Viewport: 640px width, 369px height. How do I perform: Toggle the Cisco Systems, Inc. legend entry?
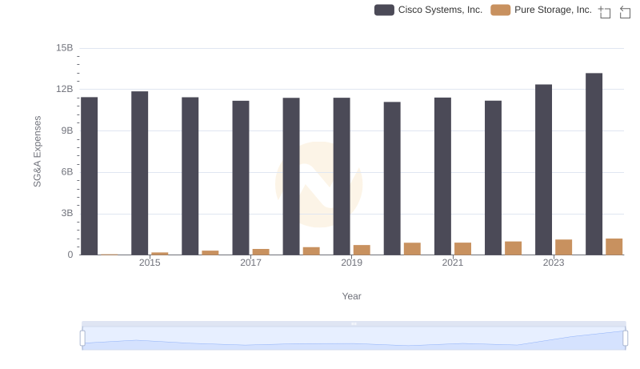coord(428,10)
